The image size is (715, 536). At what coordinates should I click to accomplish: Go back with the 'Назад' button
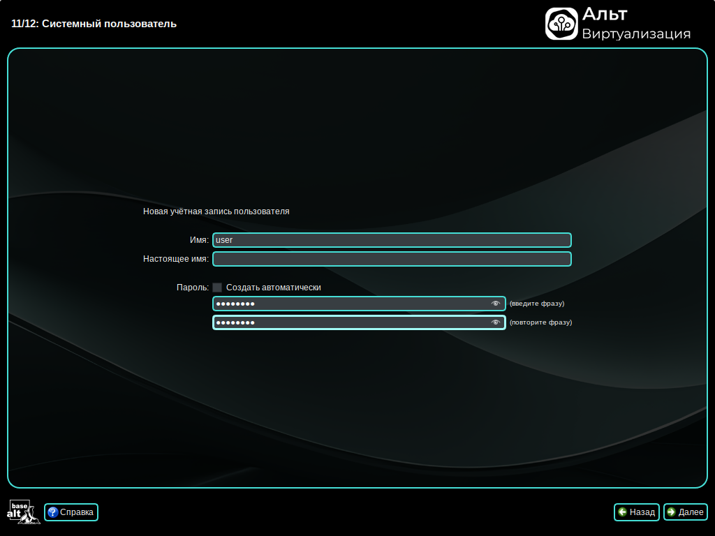coord(636,512)
